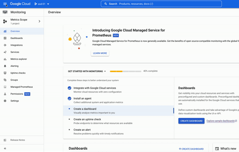The height and width of the screenshot is (152, 239).
Task: Click the Services sidebar icon
Action: 5,52
